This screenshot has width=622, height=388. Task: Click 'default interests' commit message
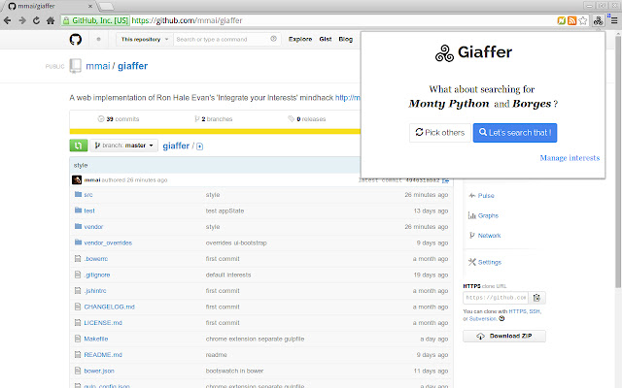[x=228, y=275]
